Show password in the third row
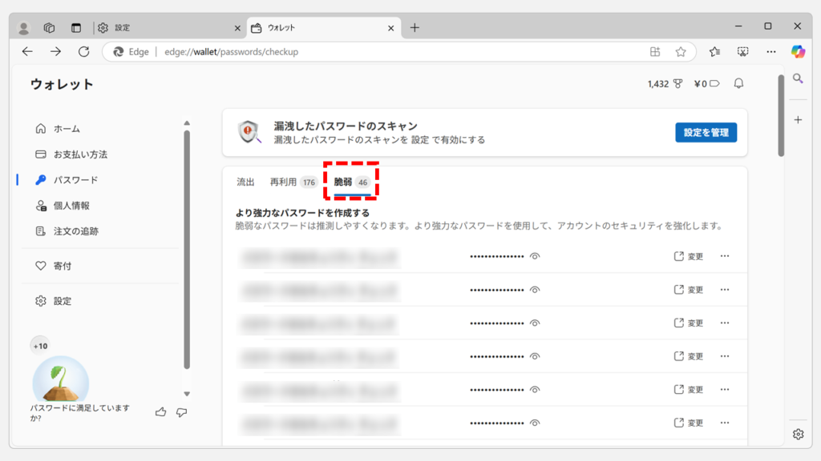 [535, 323]
